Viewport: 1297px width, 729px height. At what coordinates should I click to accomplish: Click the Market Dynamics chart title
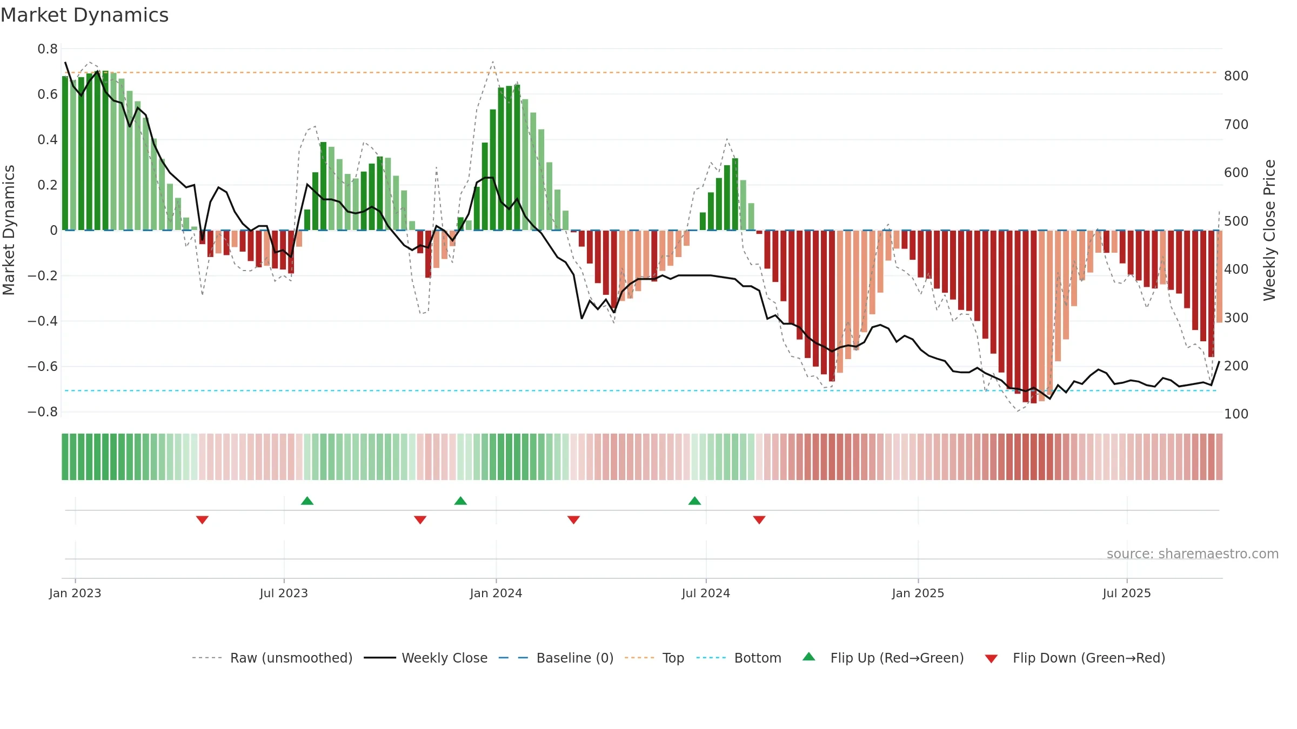(x=84, y=15)
